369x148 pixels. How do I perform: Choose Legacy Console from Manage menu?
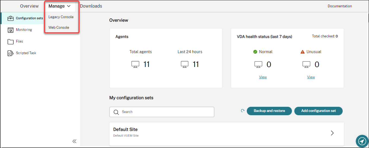pos(61,17)
